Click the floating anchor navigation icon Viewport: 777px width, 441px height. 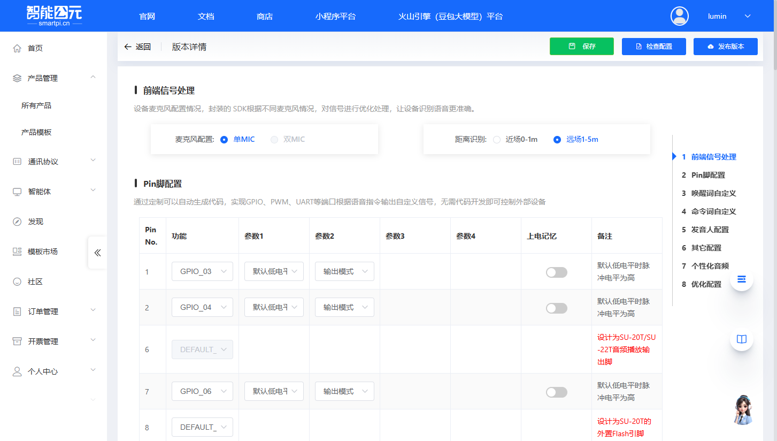pos(741,279)
